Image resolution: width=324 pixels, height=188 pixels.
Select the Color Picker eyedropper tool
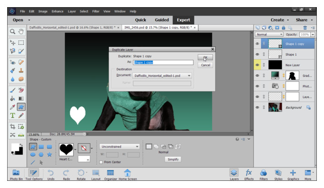click(12, 107)
